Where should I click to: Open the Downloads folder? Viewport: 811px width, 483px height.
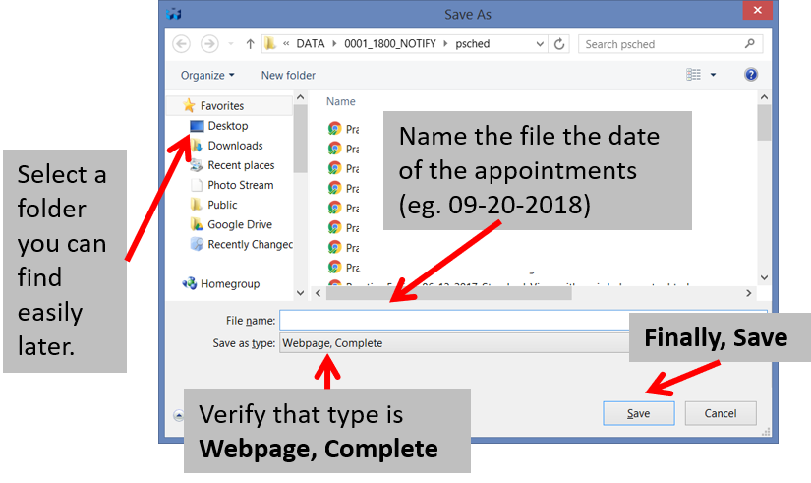point(235,146)
